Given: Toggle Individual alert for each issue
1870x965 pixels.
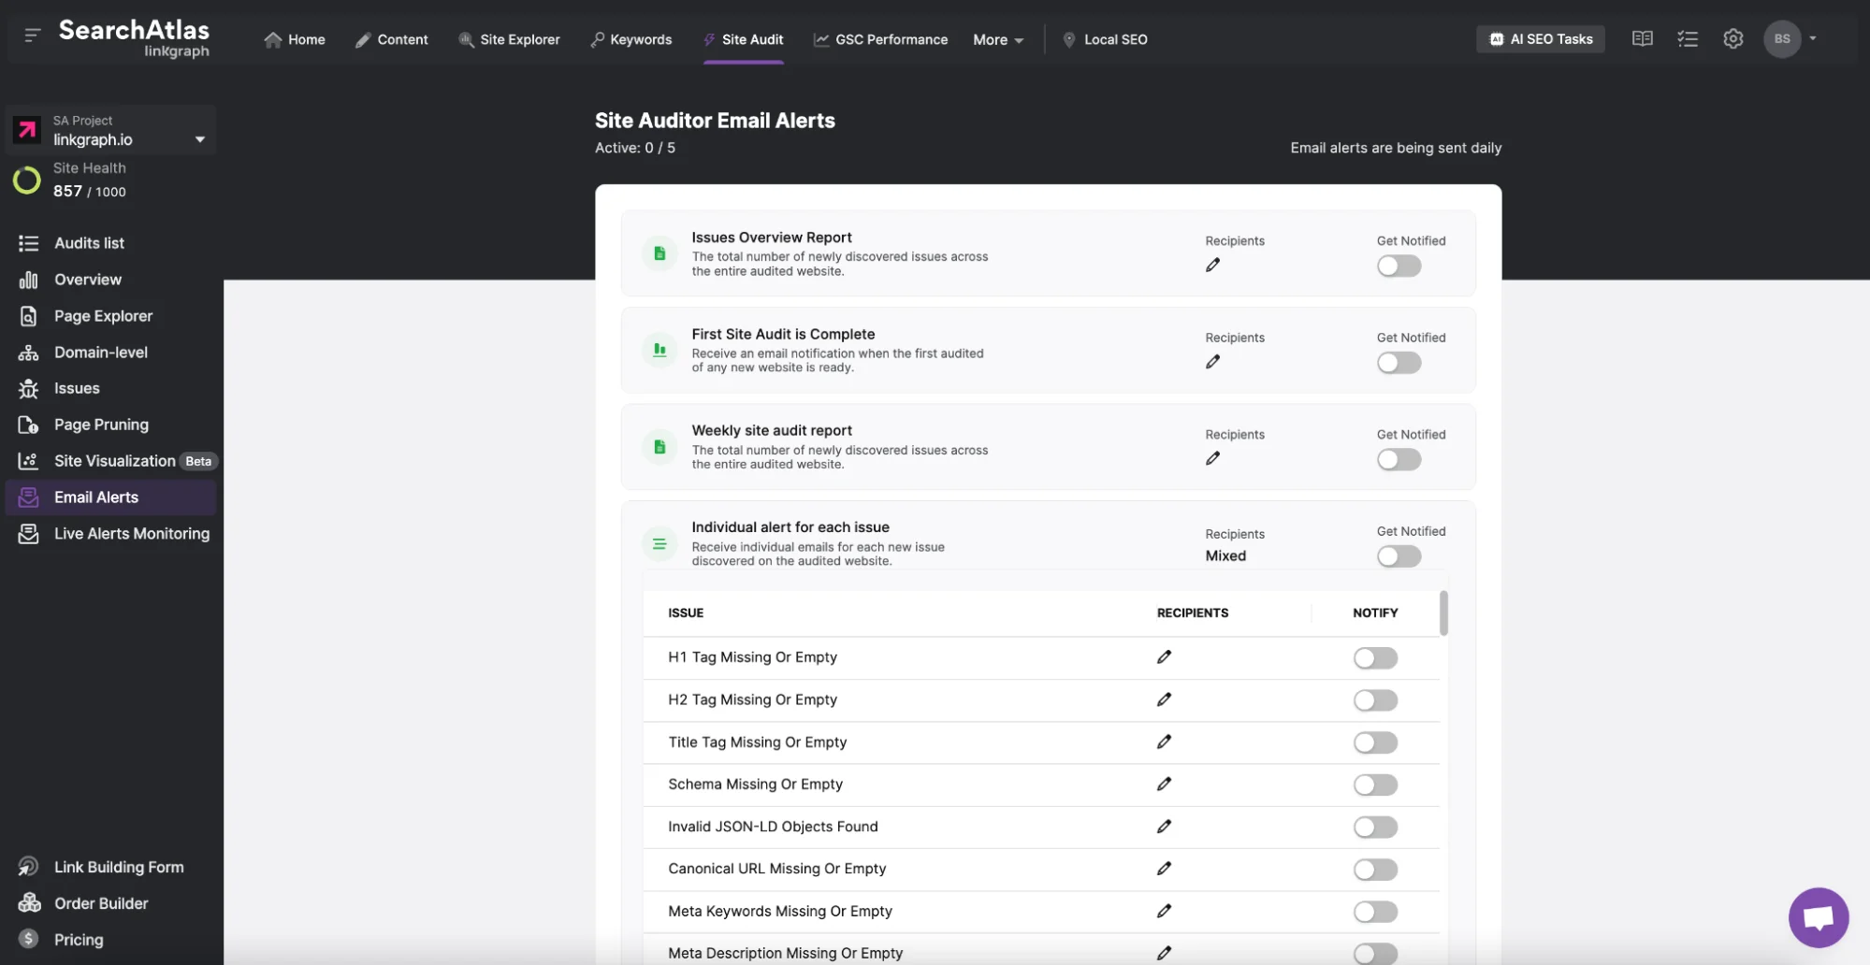Looking at the screenshot, I should pos(1399,556).
